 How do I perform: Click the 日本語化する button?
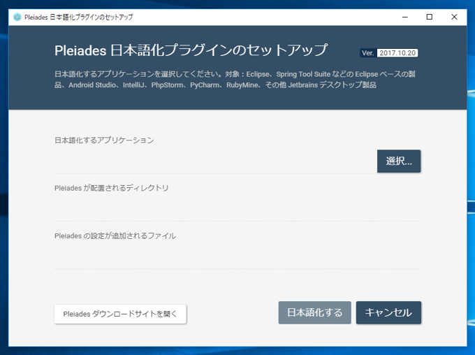click(x=315, y=312)
